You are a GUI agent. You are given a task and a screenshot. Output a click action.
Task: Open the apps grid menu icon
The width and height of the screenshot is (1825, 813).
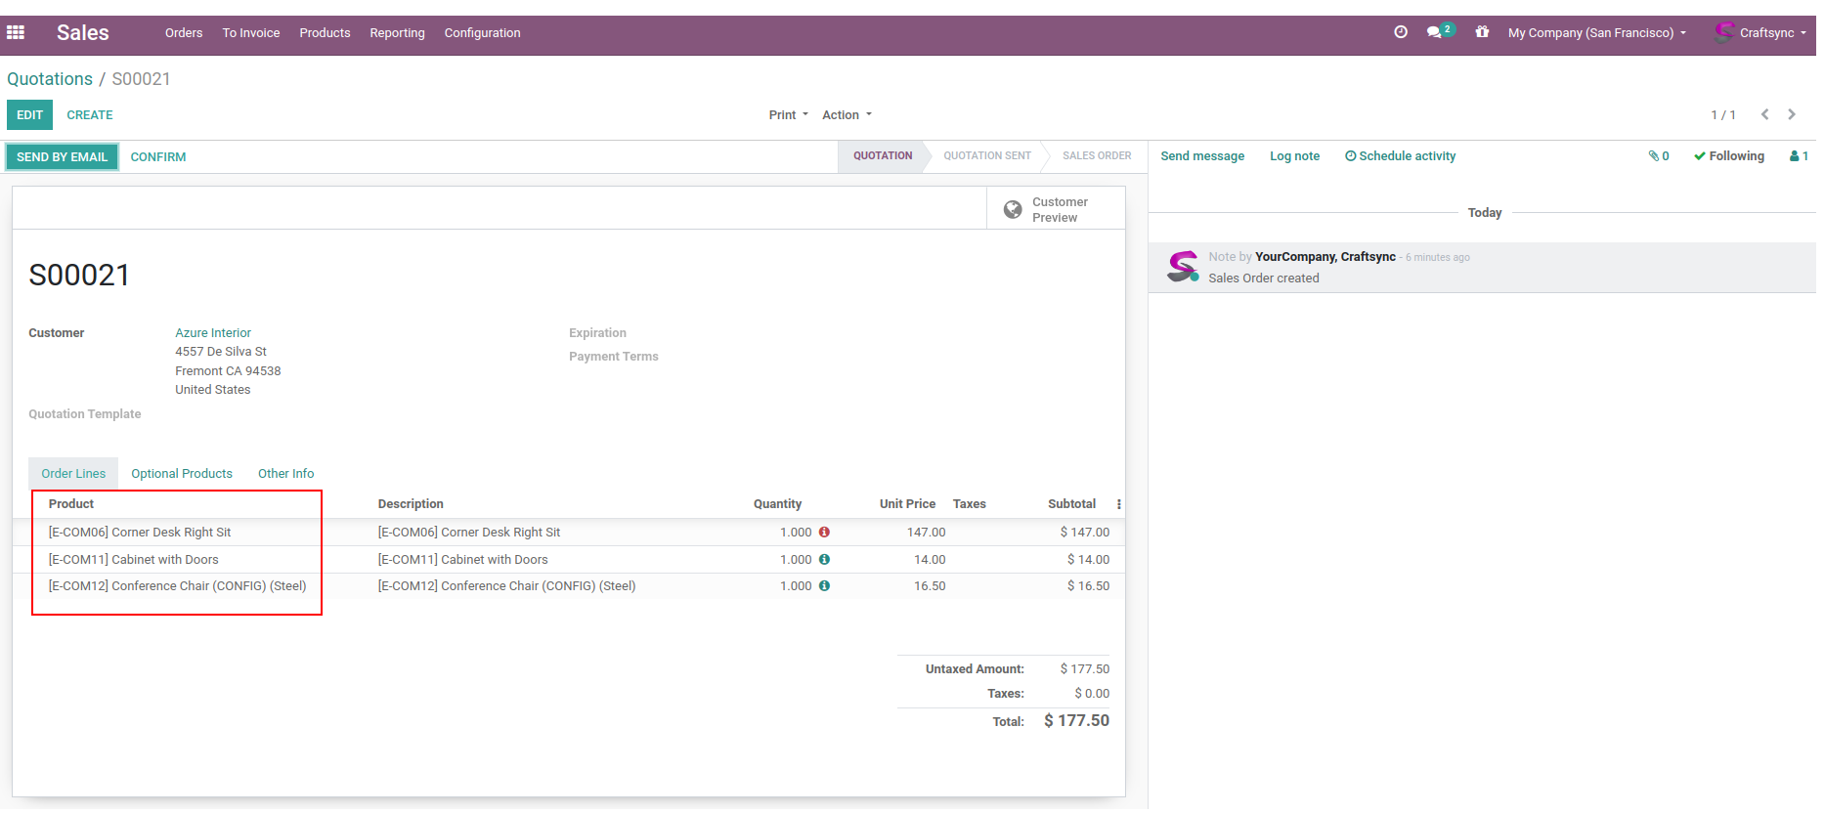point(16,32)
